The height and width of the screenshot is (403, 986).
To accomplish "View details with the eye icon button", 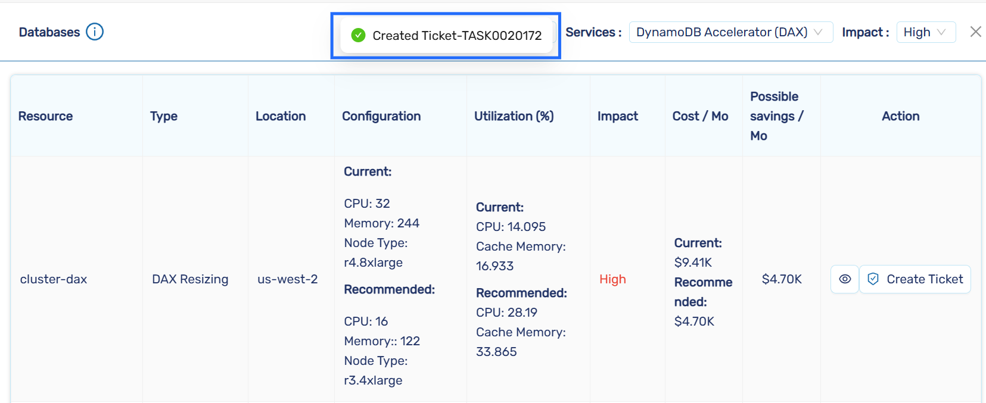I will point(844,279).
